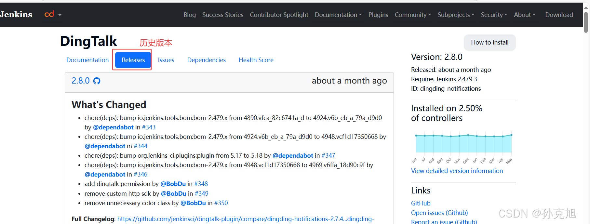The width and height of the screenshot is (590, 224).
Task: Click the Jenkins logo text
Action: (x=16, y=14)
